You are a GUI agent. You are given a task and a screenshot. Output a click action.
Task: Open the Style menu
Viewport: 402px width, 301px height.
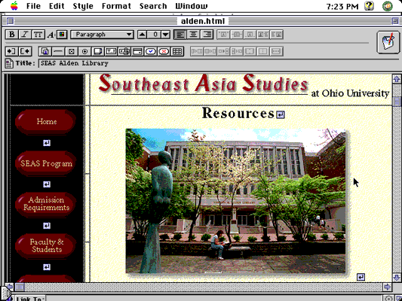[83, 6]
